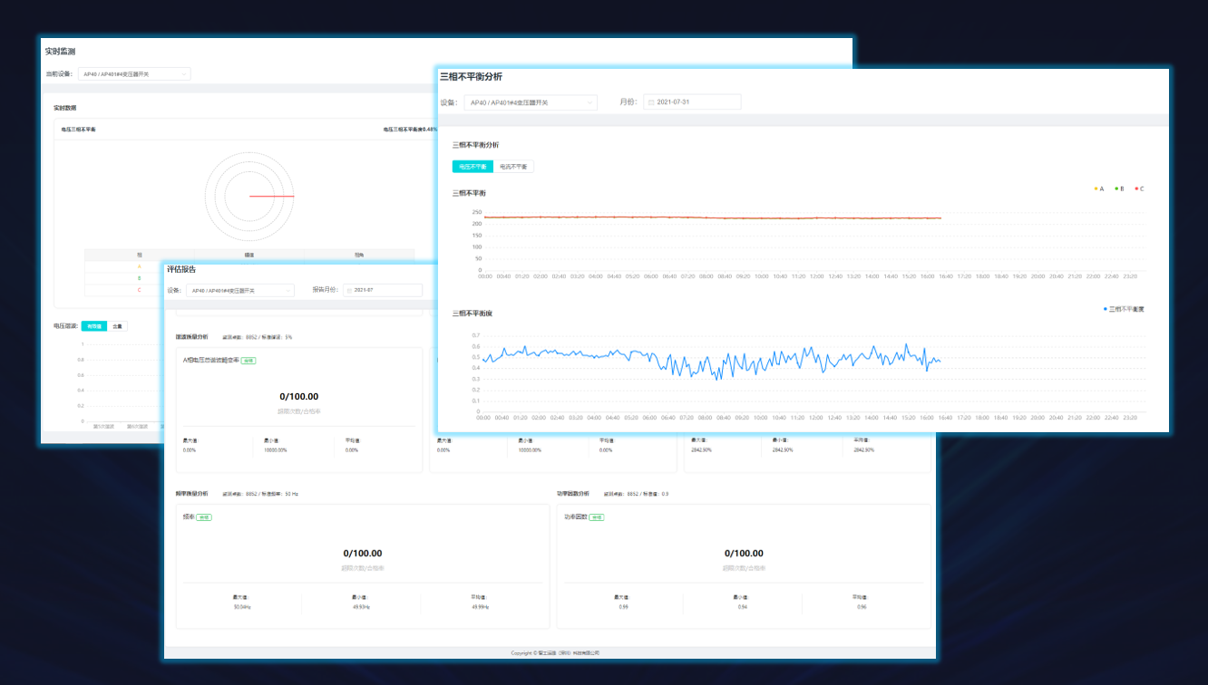1208x685 pixels.
Task: Select the 电流不平衡 tab
Action: coord(513,167)
